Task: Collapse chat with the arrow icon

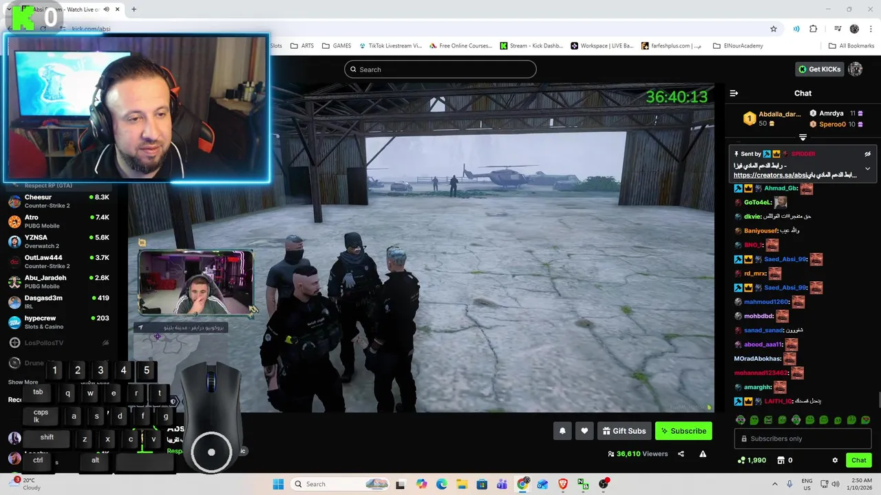Action: click(734, 93)
